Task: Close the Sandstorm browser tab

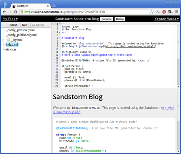Action: (48, 6)
